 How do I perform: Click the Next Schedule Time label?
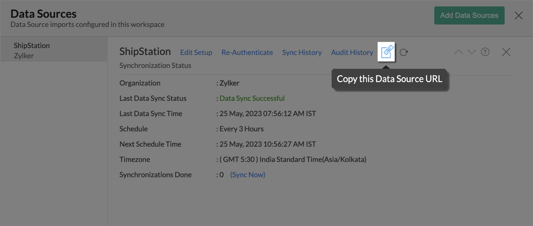pyautogui.click(x=151, y=144)
